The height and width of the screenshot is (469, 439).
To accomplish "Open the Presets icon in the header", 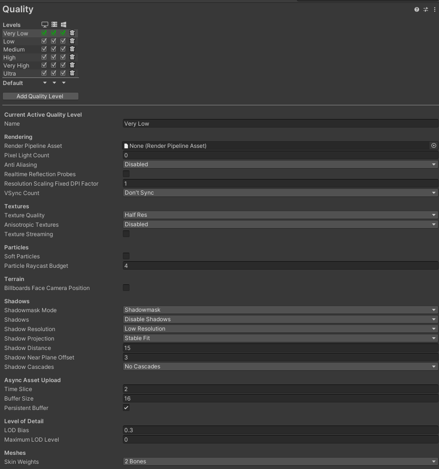I will pos(425,9).
